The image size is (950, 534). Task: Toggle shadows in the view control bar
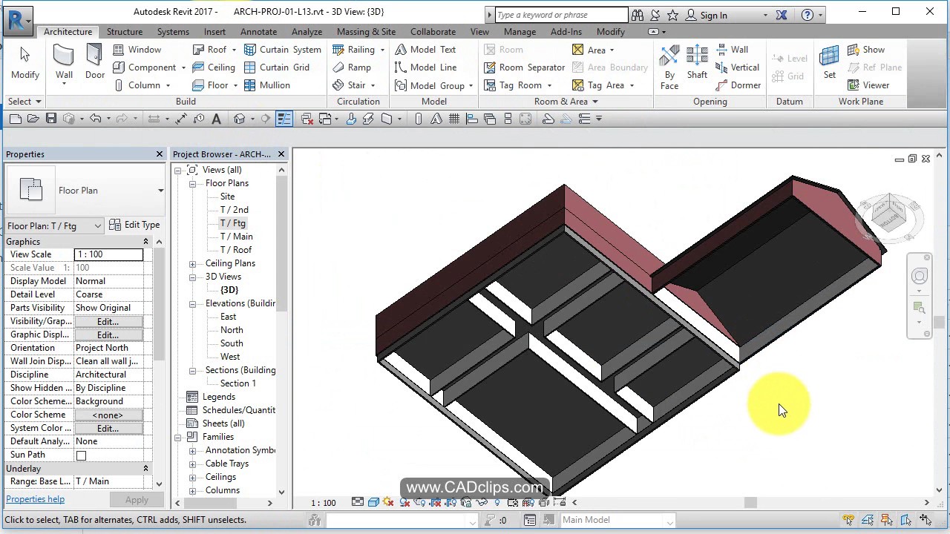404,503
